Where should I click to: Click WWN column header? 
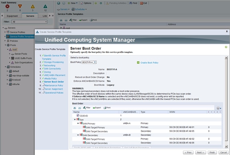187,112
